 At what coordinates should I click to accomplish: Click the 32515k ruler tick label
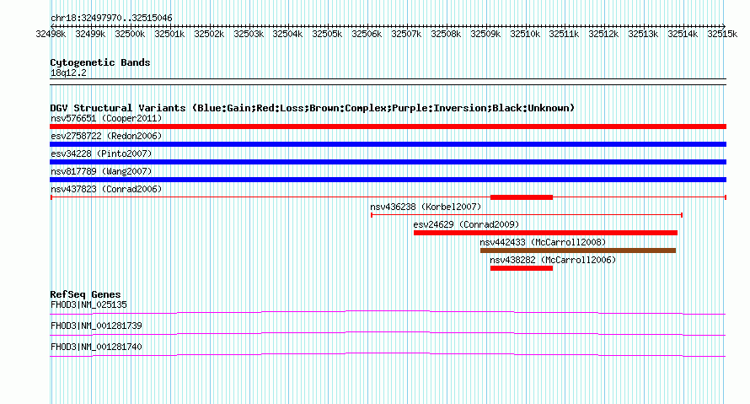tap(722, 34)
